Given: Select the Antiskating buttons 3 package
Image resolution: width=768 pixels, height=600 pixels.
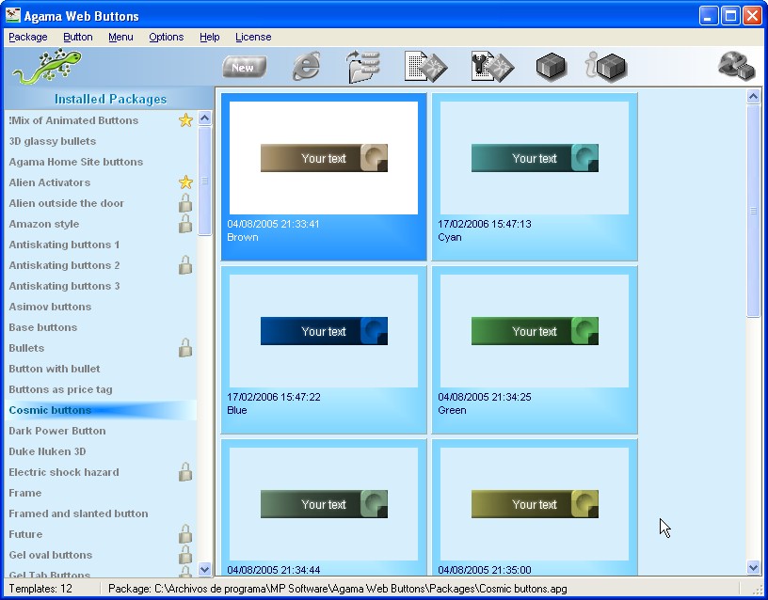Looking at the screenshot, I should 101,286.
